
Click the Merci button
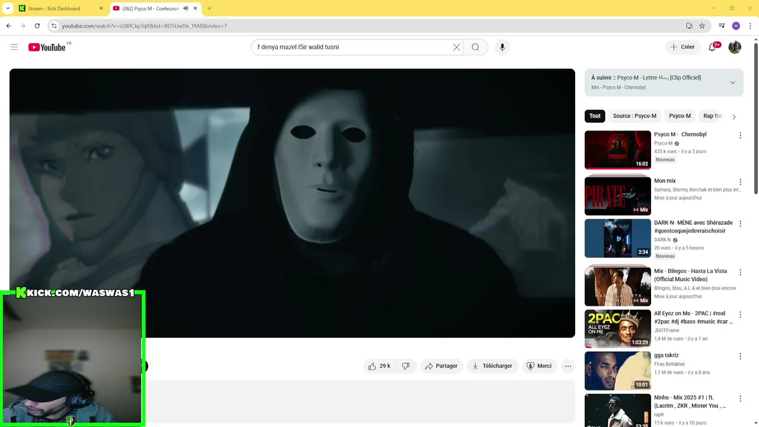tap(539, 366)
